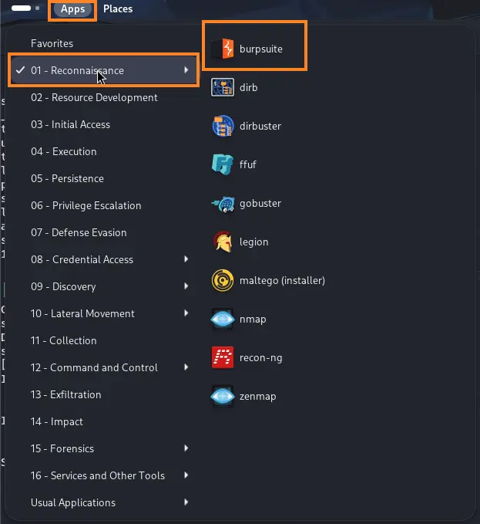Launch legion with the helmet icon
The width and height of the screenshot is (480, 524).
[223, 242]
